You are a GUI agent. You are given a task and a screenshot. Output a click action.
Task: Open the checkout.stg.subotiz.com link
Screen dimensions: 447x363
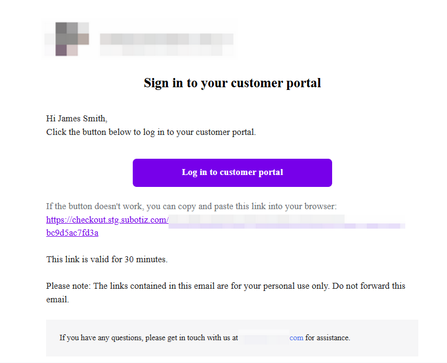(x=107, y=220)
